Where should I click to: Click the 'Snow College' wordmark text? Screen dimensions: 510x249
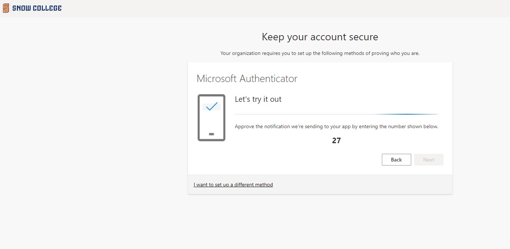(37, 8)
